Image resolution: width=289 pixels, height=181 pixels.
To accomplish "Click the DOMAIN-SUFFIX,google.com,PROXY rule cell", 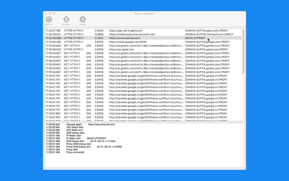I will pyautogui.click(x=207, y=42).
